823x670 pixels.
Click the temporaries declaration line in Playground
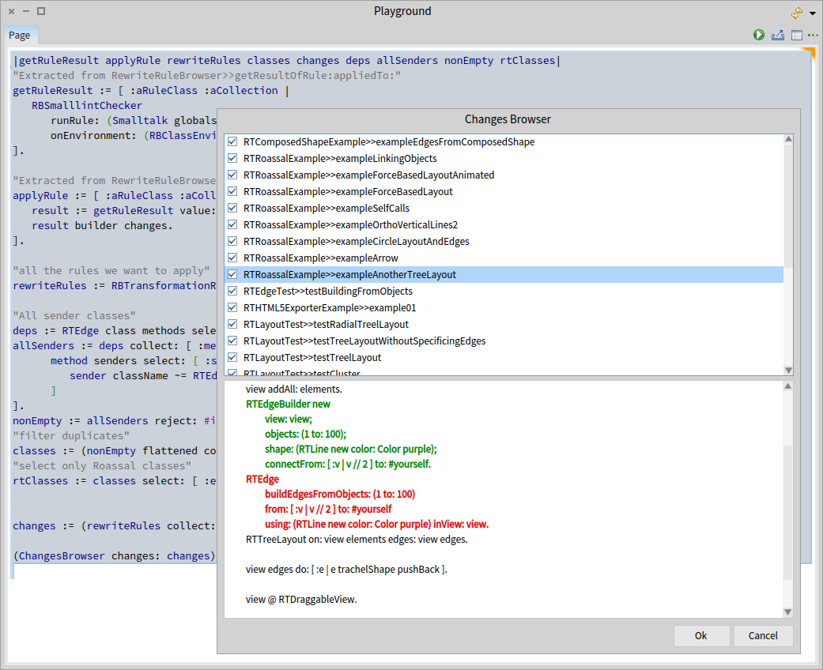[x=287, y=61]
